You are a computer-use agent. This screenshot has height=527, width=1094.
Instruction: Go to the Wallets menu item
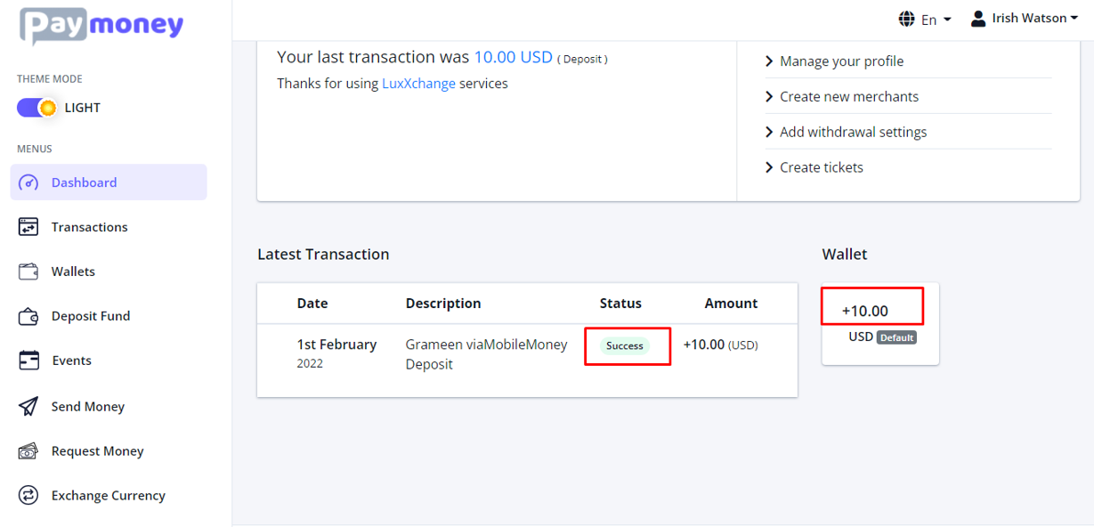click(x=73, y=272)
